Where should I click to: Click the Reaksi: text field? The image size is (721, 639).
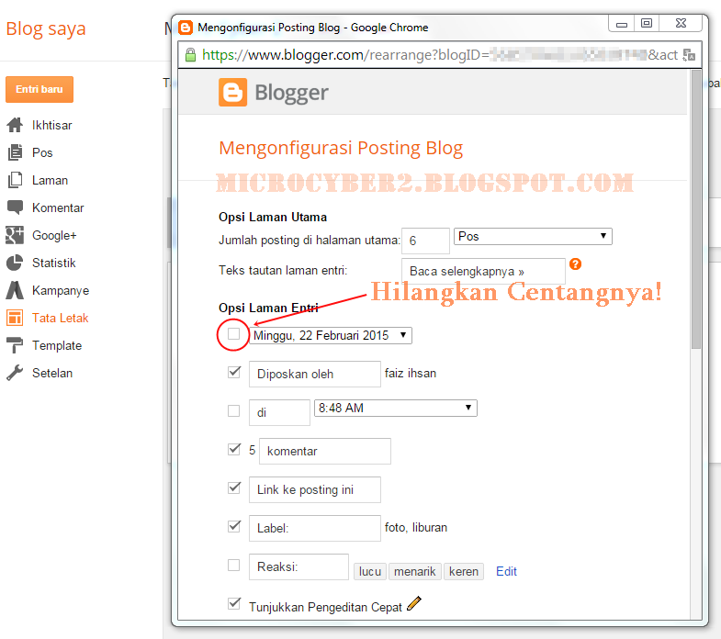pyautogui.click(x=299, y=567)
